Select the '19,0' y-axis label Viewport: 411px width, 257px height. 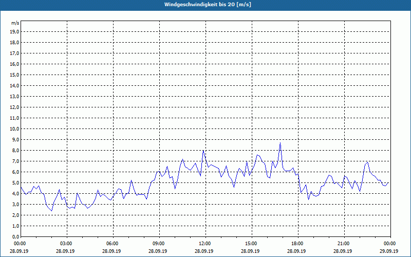pyautogui.click(x=14, y=32)
